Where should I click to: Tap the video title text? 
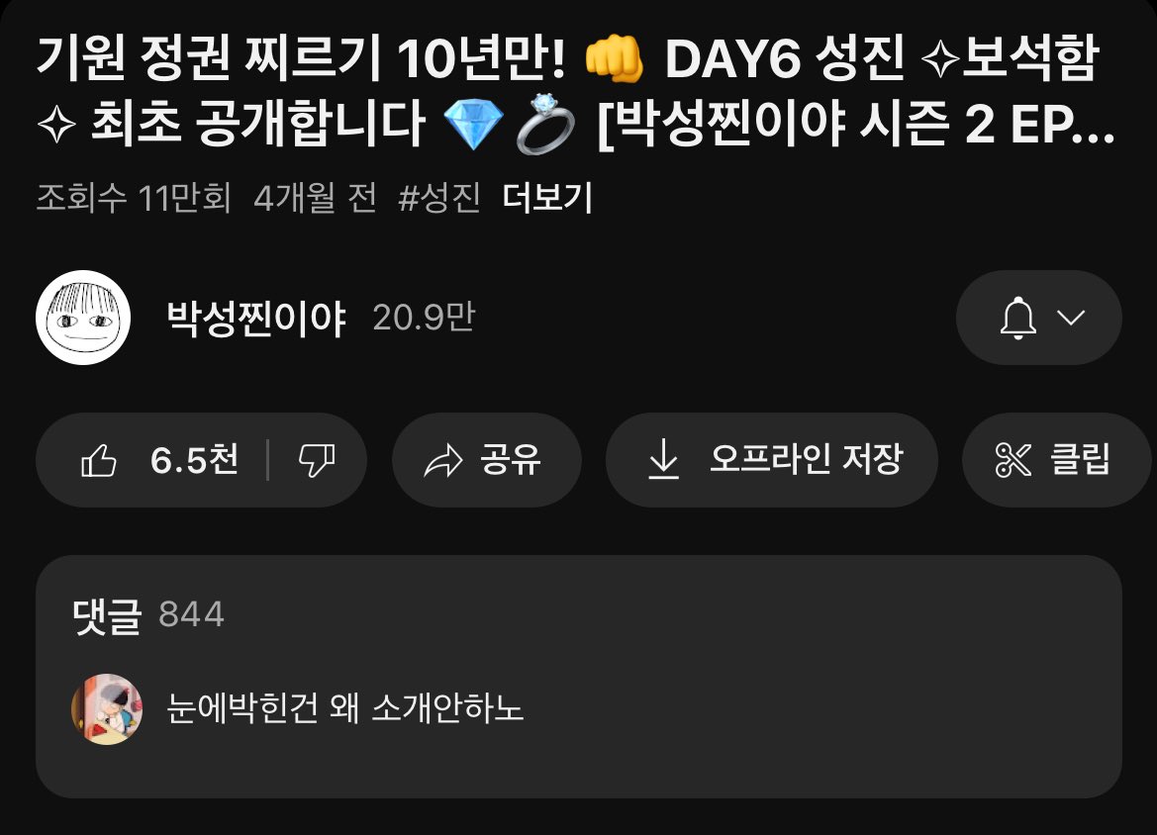576,91
